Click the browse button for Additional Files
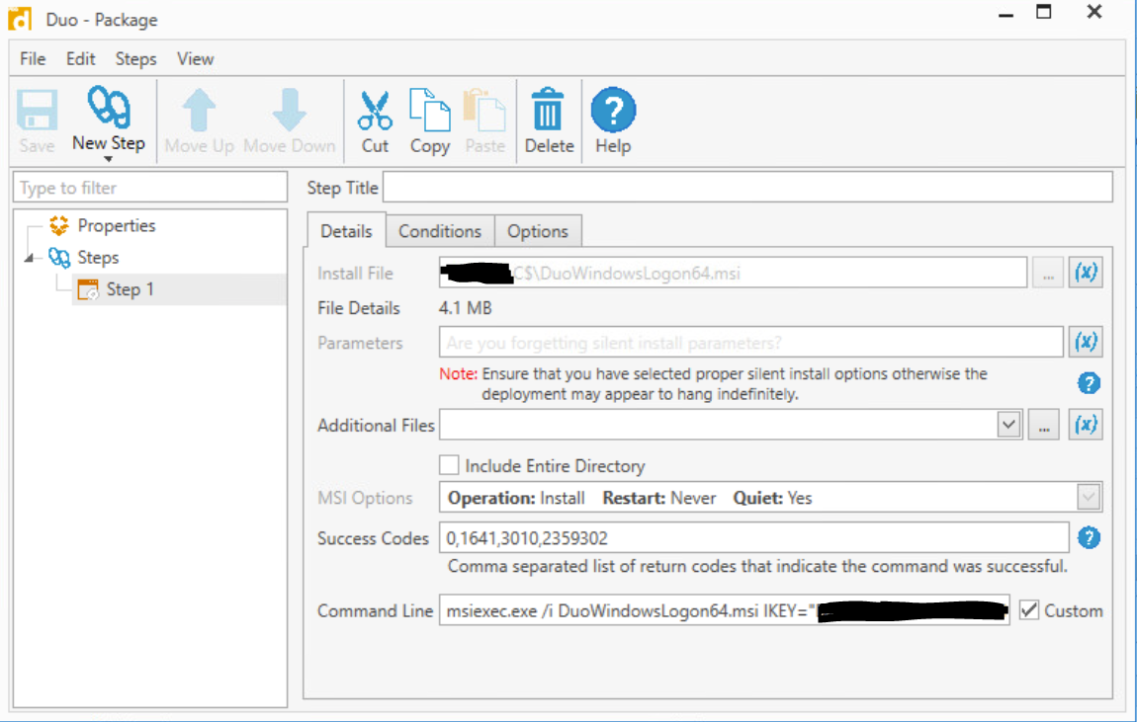The width and height of the screenshot is (1137, 722). pyautogui.click(x=1043, y=425)
